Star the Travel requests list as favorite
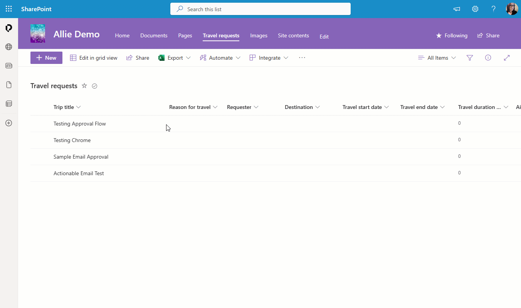The image size is (521, 308). point(84,85)
